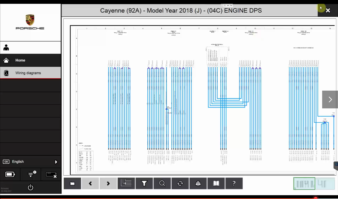Image resolution: width=338 pixels, height=199 pixels.
Task: Open the search magnifier tool
Action: (x=162, y=183)
